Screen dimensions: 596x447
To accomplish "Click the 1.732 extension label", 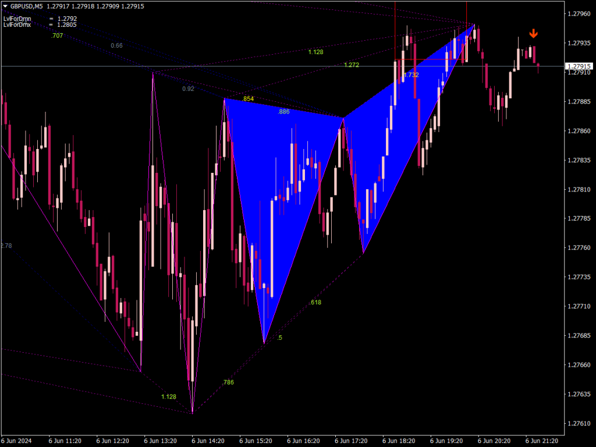I will pyautogui.click(x=410, y=74).
